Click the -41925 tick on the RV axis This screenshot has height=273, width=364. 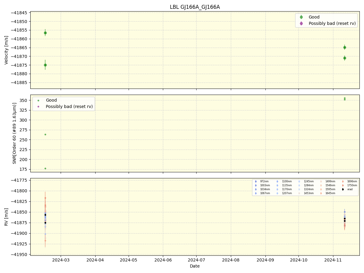point(20,244)
